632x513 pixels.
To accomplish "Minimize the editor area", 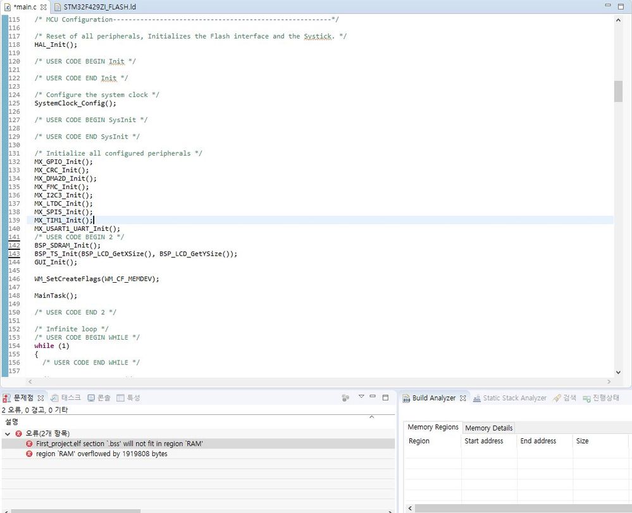I will tap(609, 5).
